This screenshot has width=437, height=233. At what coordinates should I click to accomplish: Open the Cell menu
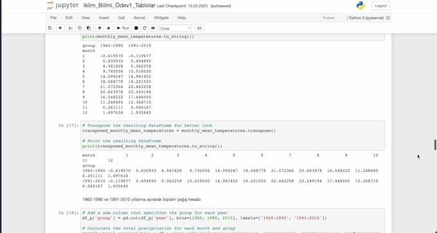click(x=121, y=18)
